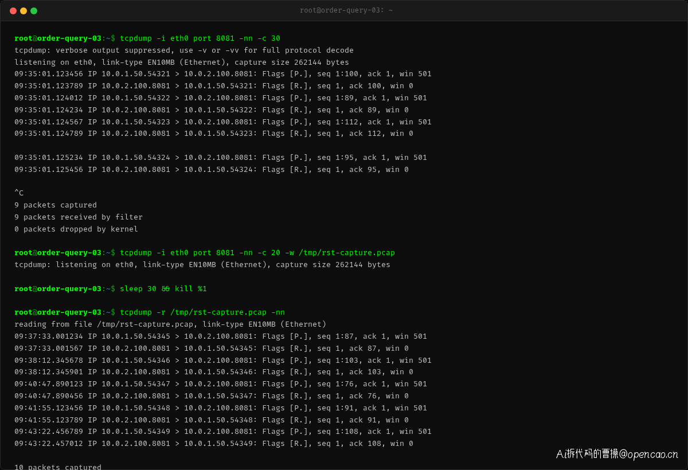Click the ^C interrupt line

tap(19, 193)
